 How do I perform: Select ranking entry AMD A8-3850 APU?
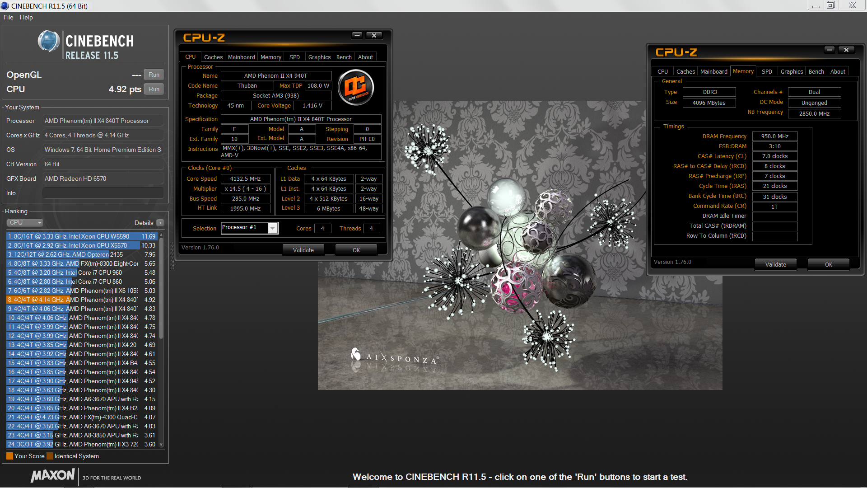coord(81,435)
